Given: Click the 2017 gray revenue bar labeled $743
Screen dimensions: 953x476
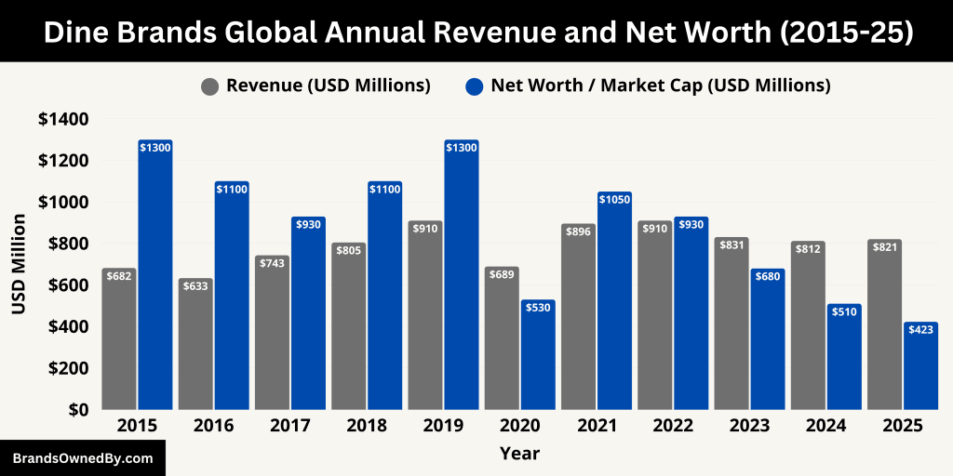Looking at the screenshot, I should click(272, 335).
